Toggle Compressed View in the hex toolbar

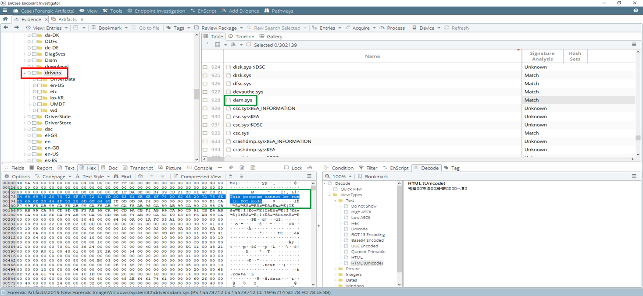click(197, 176)
